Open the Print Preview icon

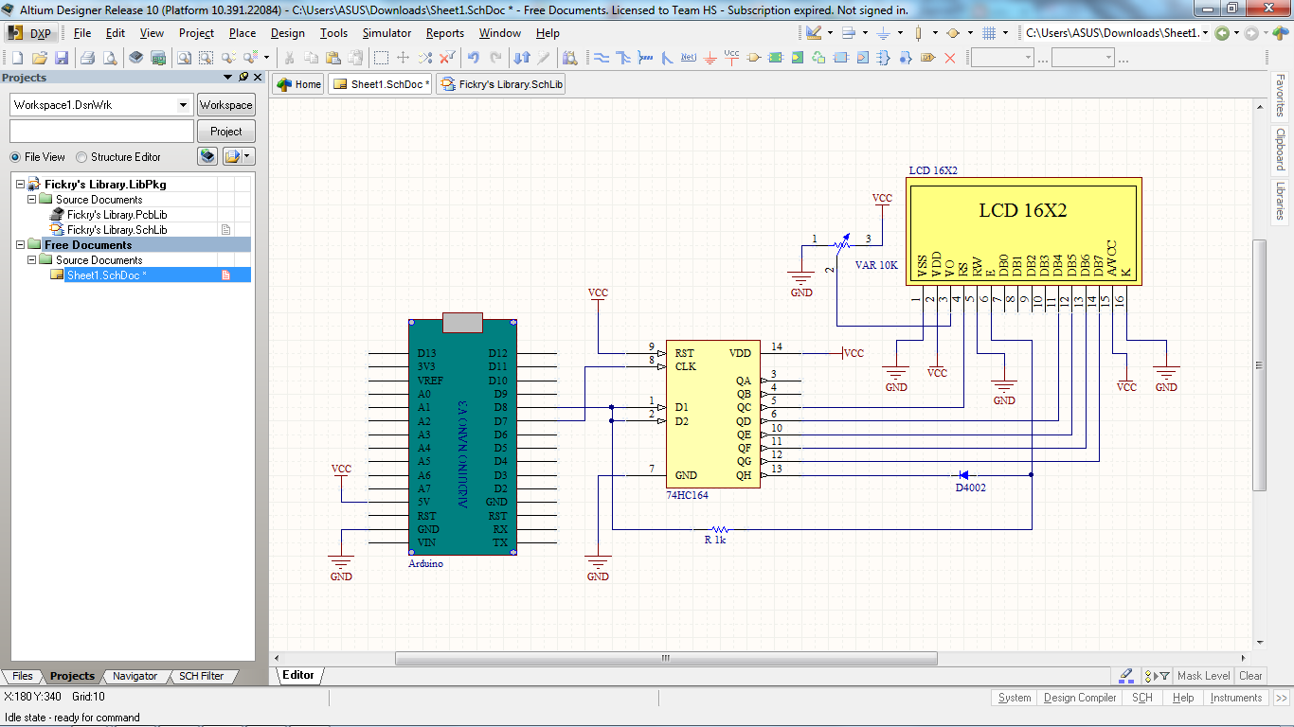108,57
